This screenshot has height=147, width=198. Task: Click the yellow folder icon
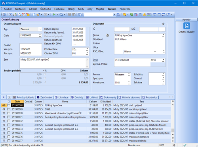click(125, 14)
